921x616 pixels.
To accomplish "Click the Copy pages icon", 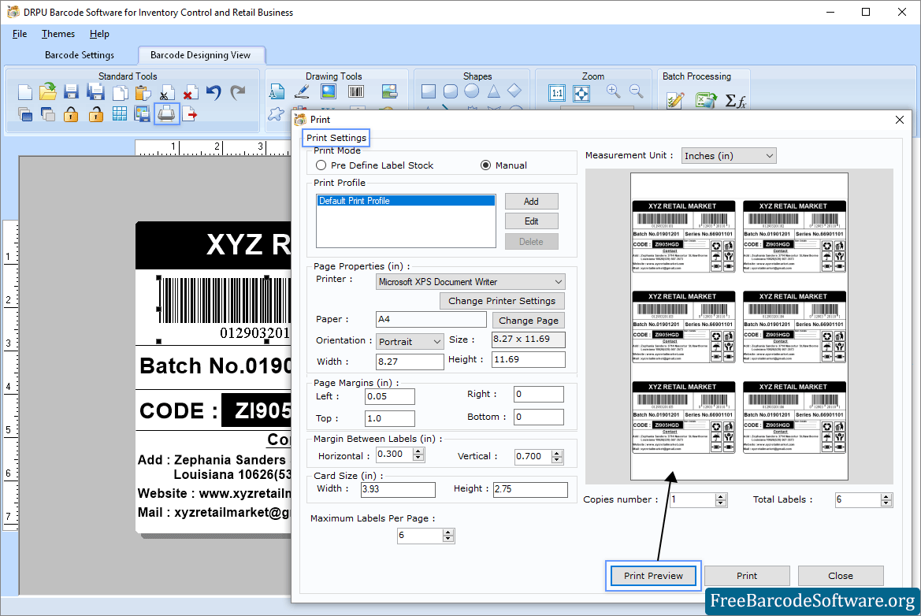I will coord(120,93).
